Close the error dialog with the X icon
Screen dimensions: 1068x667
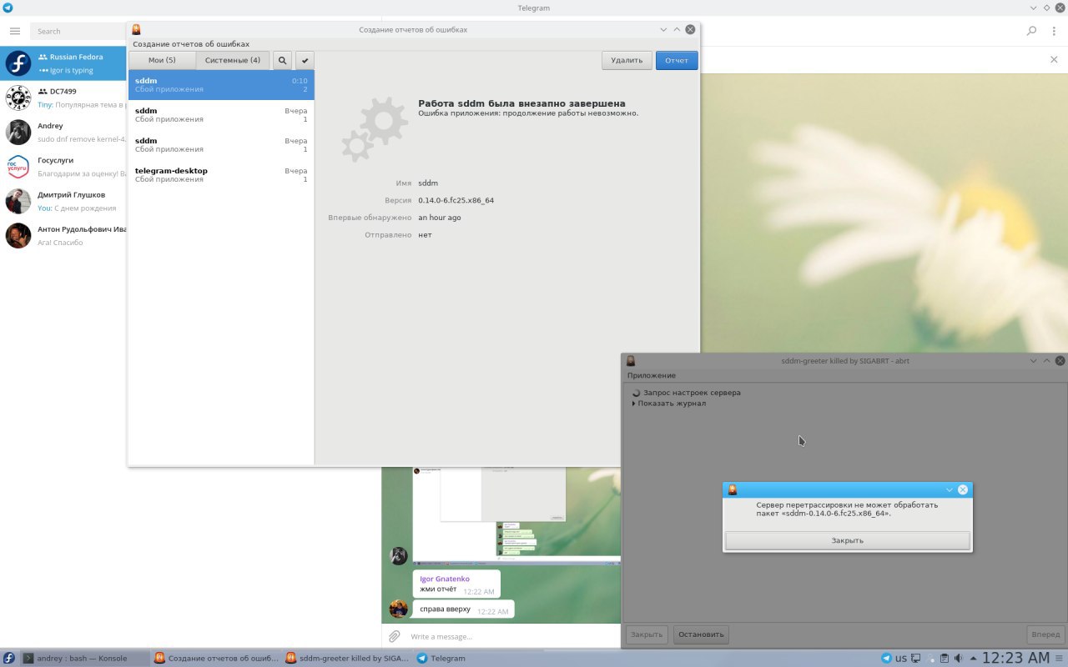(x=963, y=489)
